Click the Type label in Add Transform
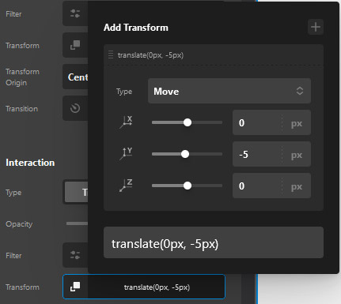Viewport: 341px width, 304px height. [x=124, y=92]
